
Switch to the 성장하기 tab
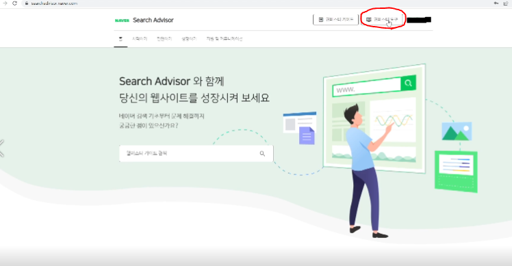(189, 39)
